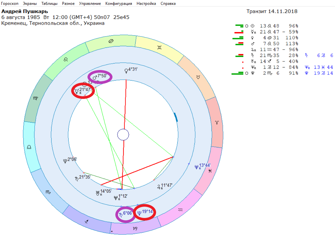Click the small circle at the chart center
This screenshot has width=335, height=240.
[123, 135]
